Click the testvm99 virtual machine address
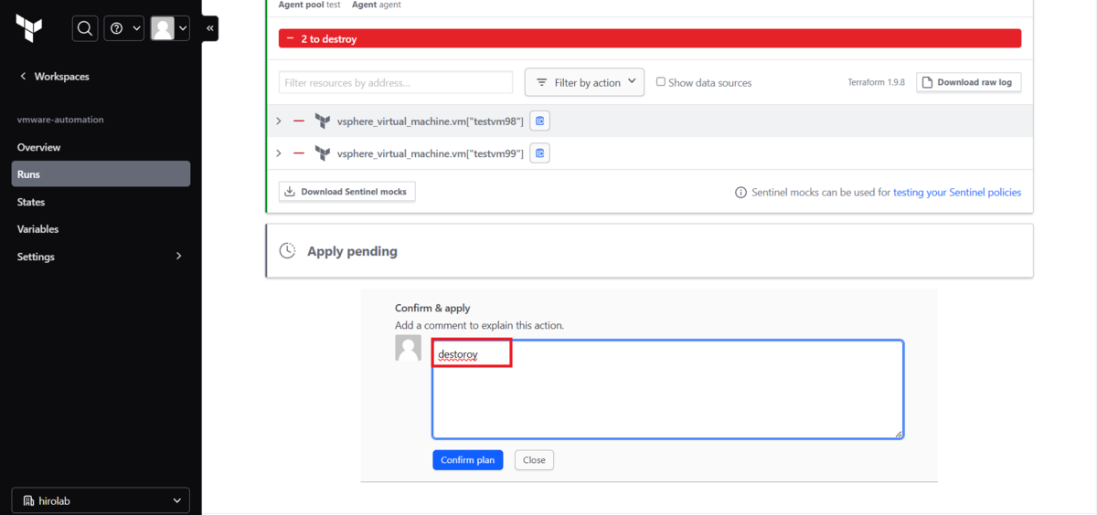Screen dimensions: 1097x515 point(431,152)
